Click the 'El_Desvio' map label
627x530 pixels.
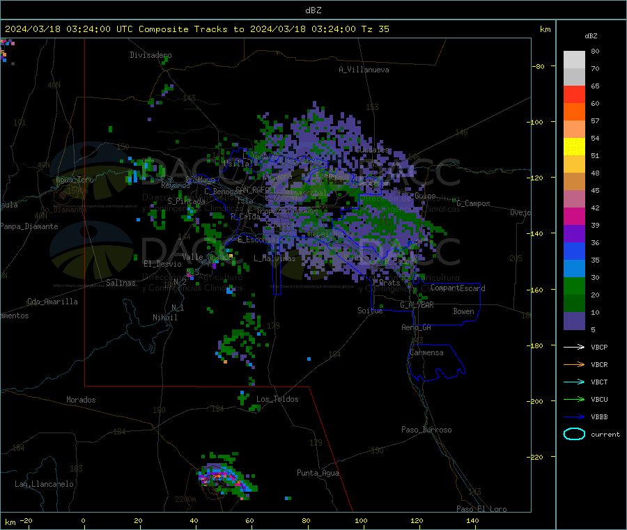(x=162, y=264)
